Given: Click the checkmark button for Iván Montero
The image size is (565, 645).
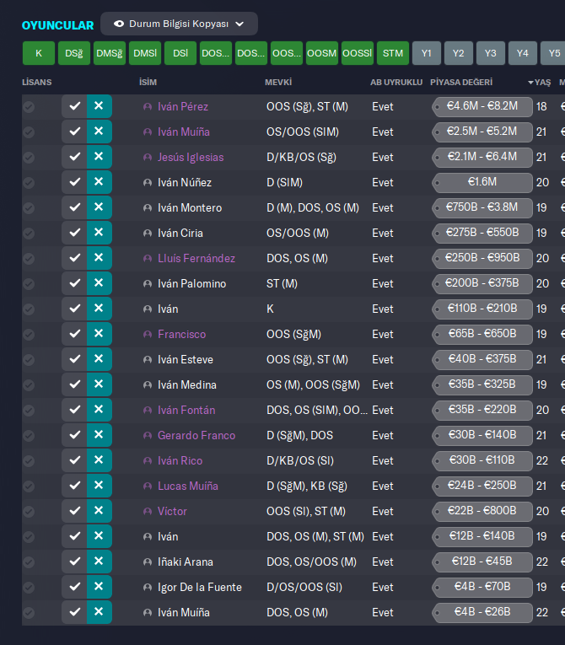Looking at the screenshot, I should (x=74, y=207).
